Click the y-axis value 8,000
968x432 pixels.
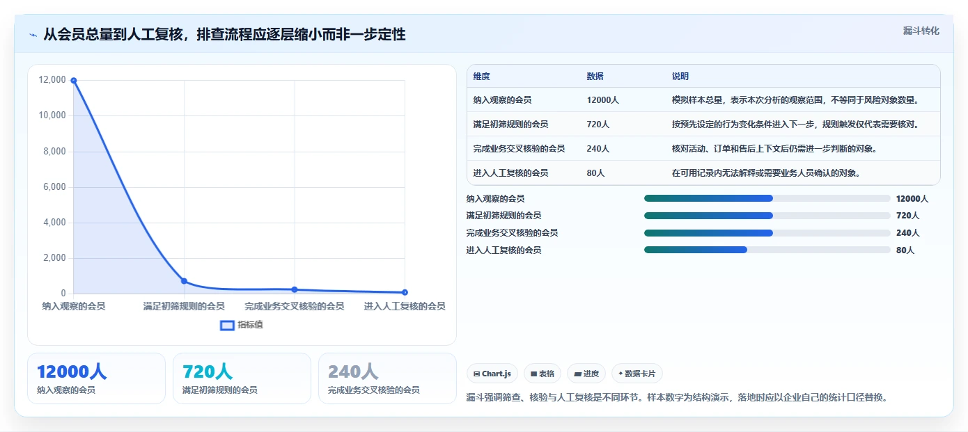pyautogui.click(x=54, y=151)
